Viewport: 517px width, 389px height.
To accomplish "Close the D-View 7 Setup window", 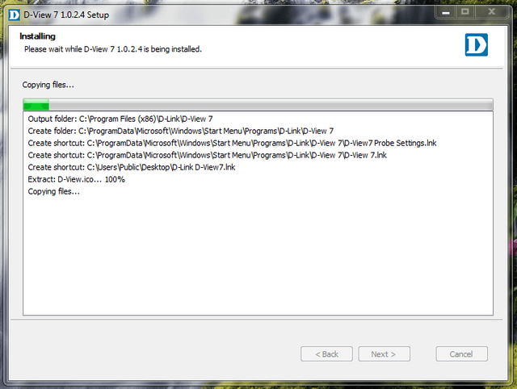I will tap(491, 12).
